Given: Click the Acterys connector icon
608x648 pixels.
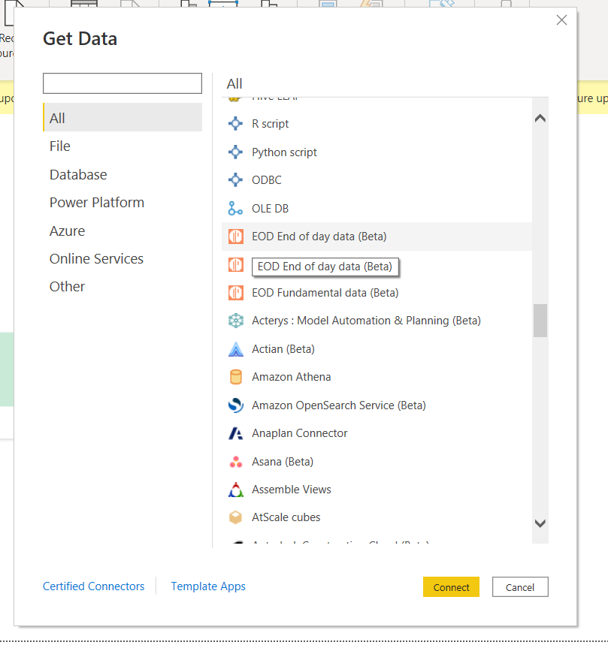Looking at the screenshot, I should 236,321.
